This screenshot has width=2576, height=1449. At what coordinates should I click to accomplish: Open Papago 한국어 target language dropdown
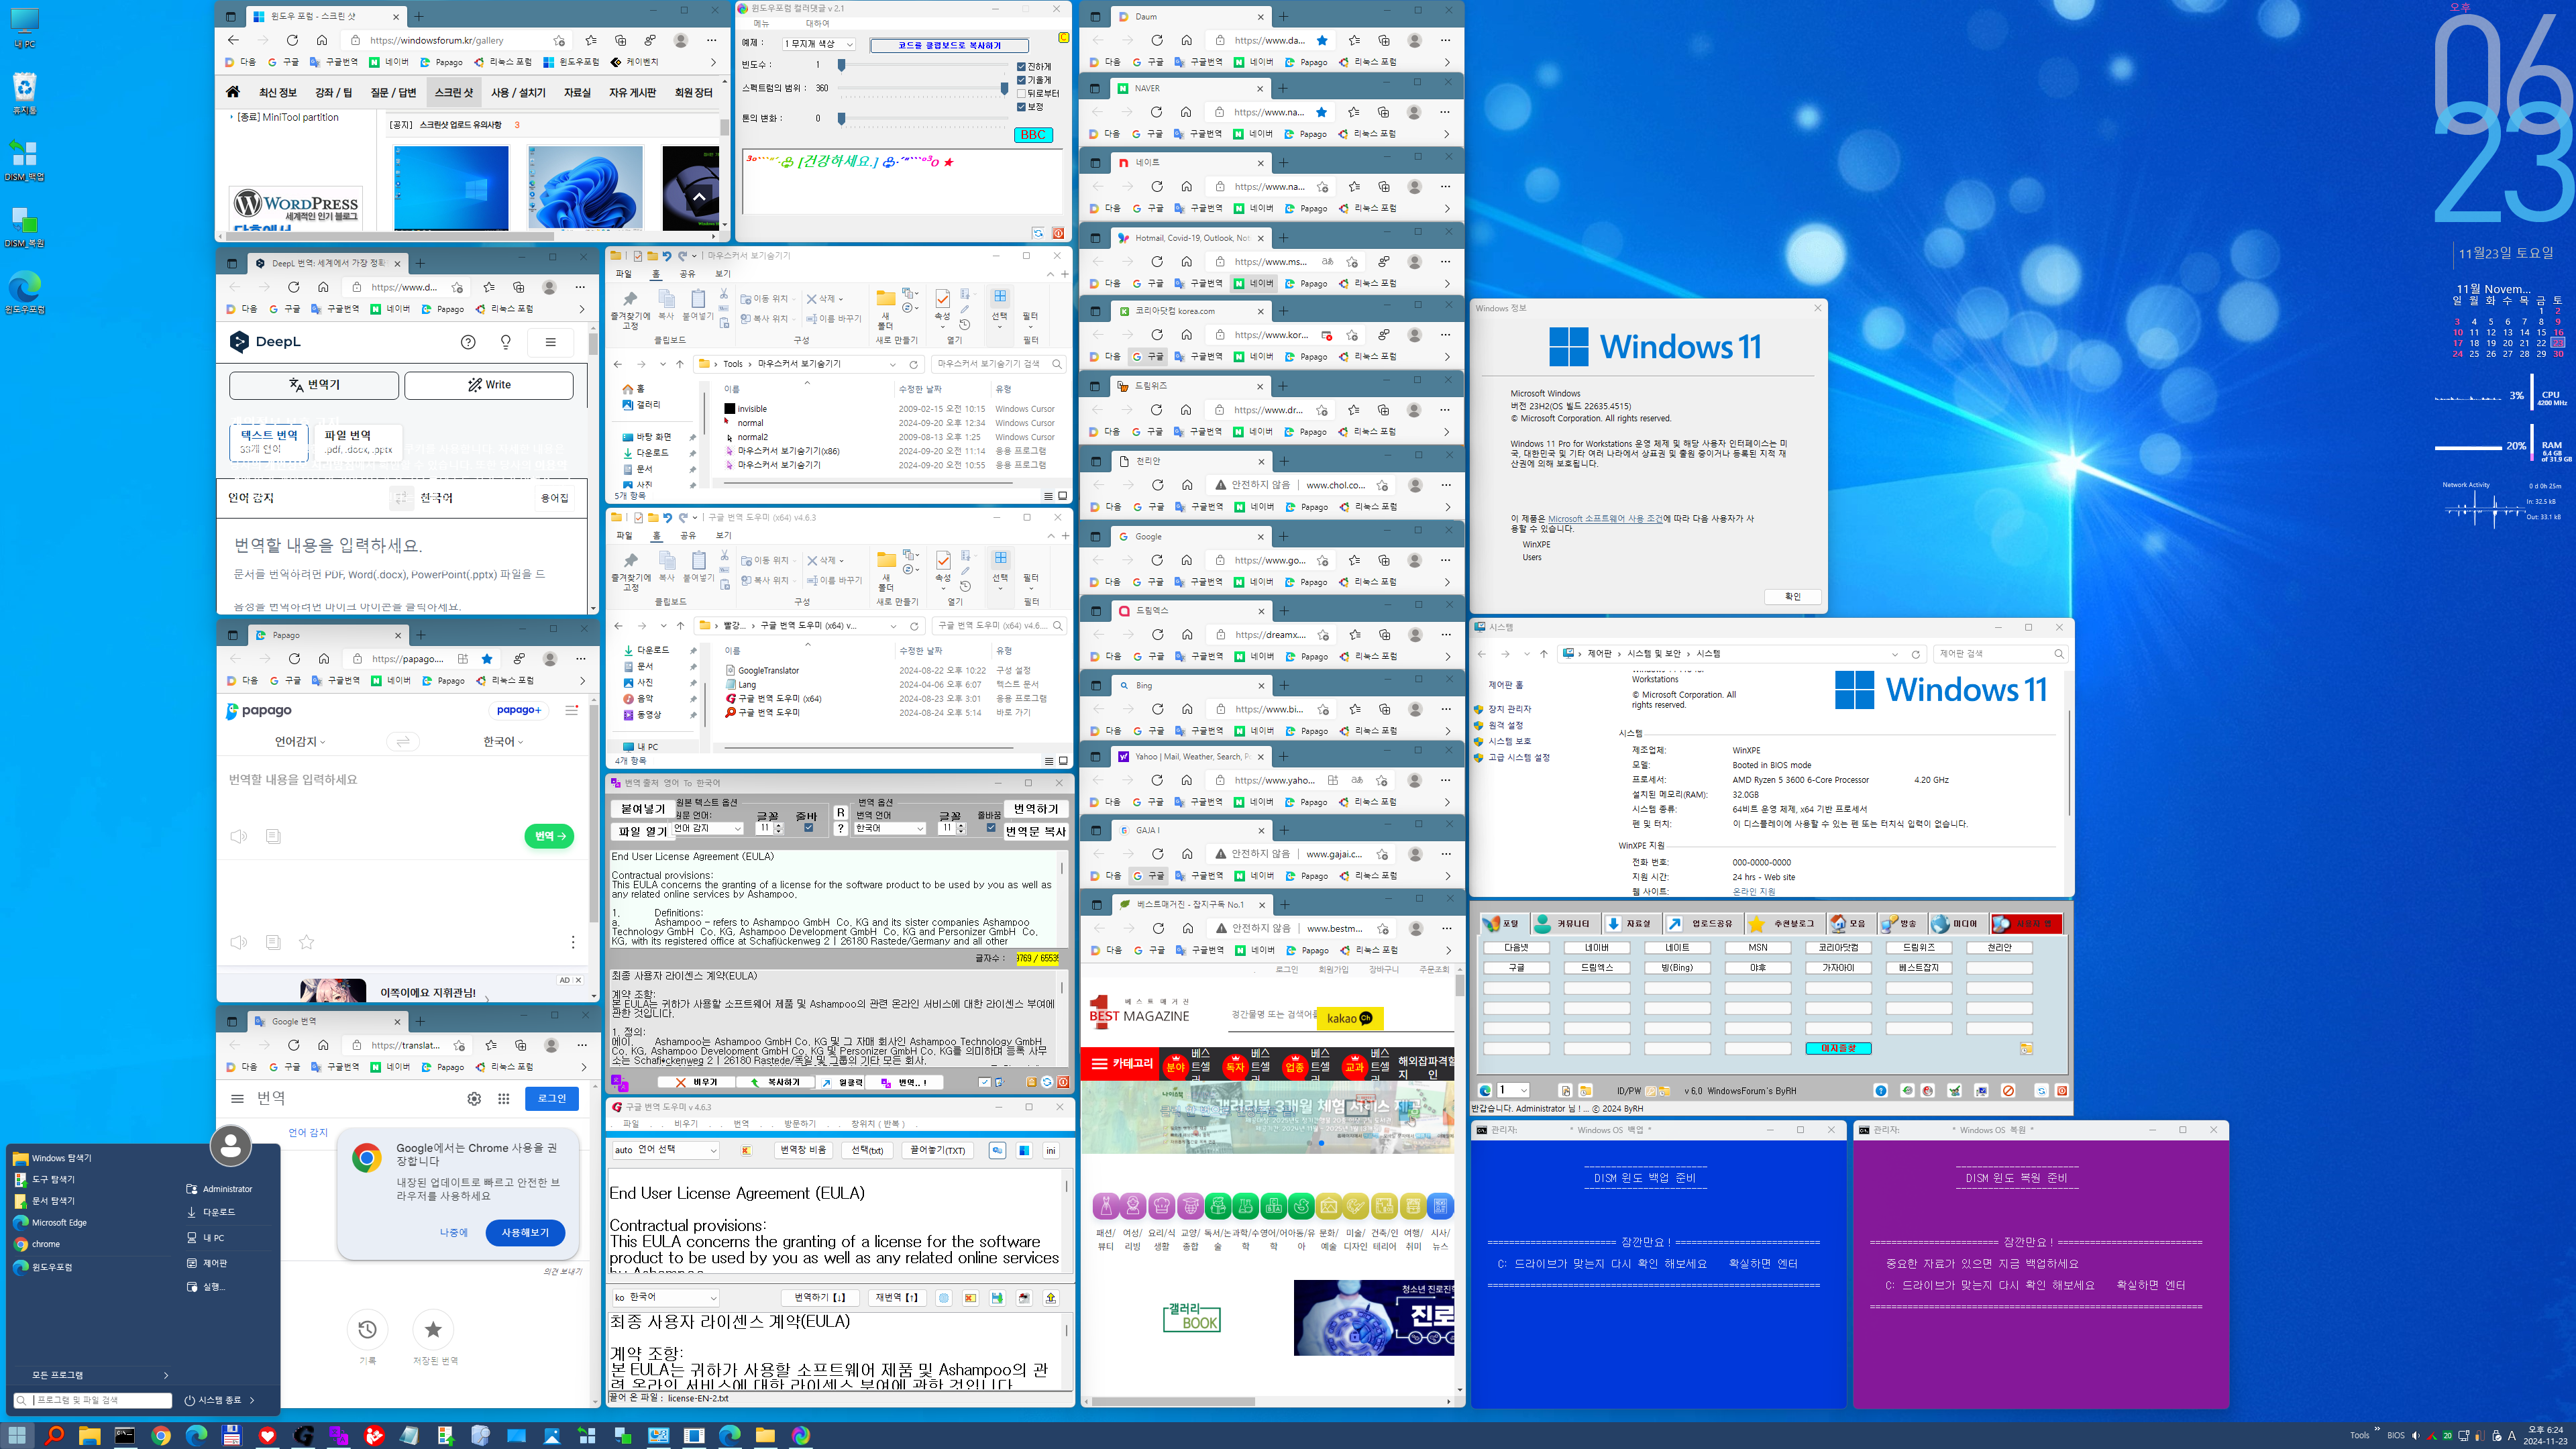(x=503, y=741)
